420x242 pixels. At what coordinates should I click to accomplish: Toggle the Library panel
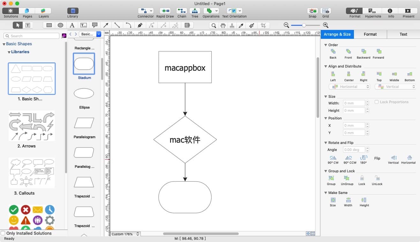click(73, 11)
